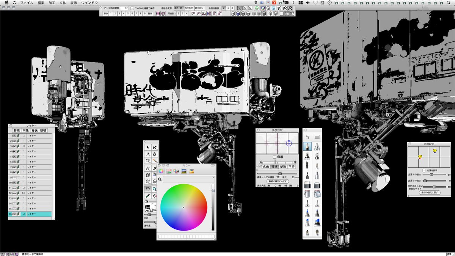Select the magnifier zoom tool
Screen dimensions: 455x256
tap(155, 189)
